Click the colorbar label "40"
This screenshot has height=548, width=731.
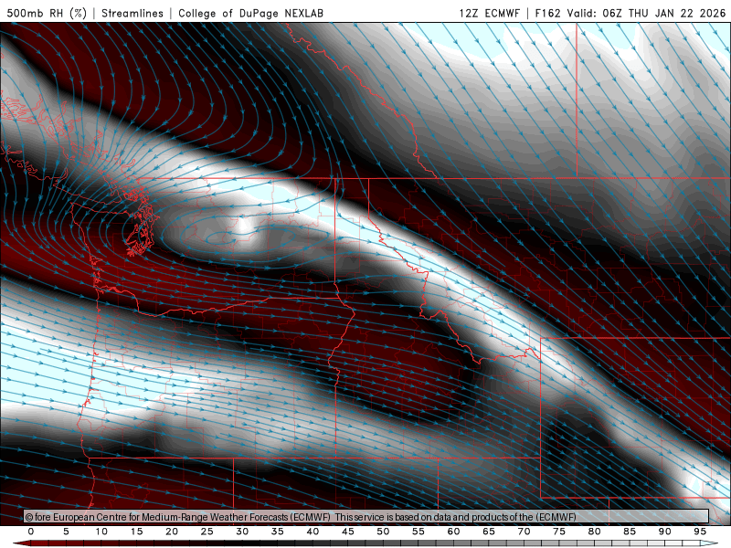(313, 532)
